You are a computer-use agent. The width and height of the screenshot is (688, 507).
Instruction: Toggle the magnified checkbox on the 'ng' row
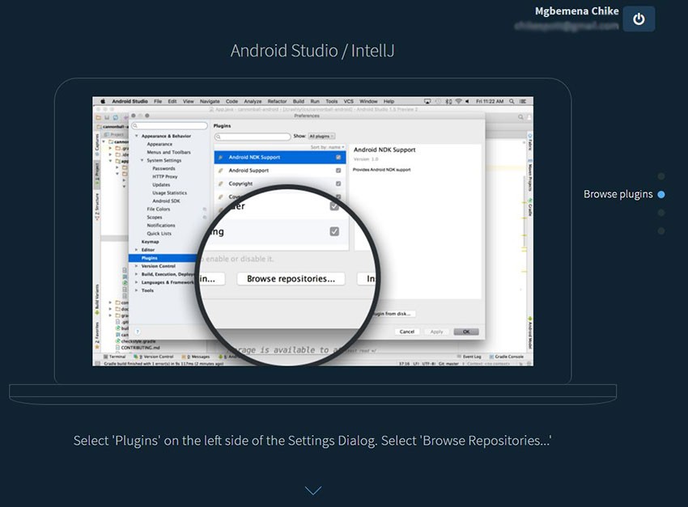(334, 231)
